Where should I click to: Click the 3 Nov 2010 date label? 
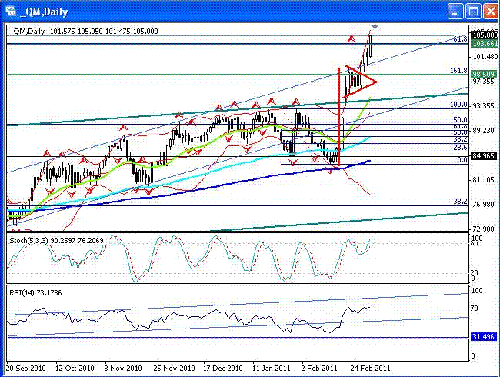pos(123,368)
